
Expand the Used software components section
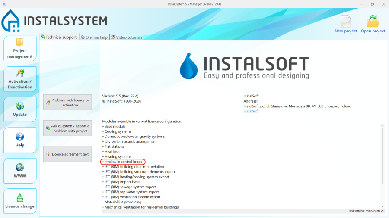click(x=365, y=211)
